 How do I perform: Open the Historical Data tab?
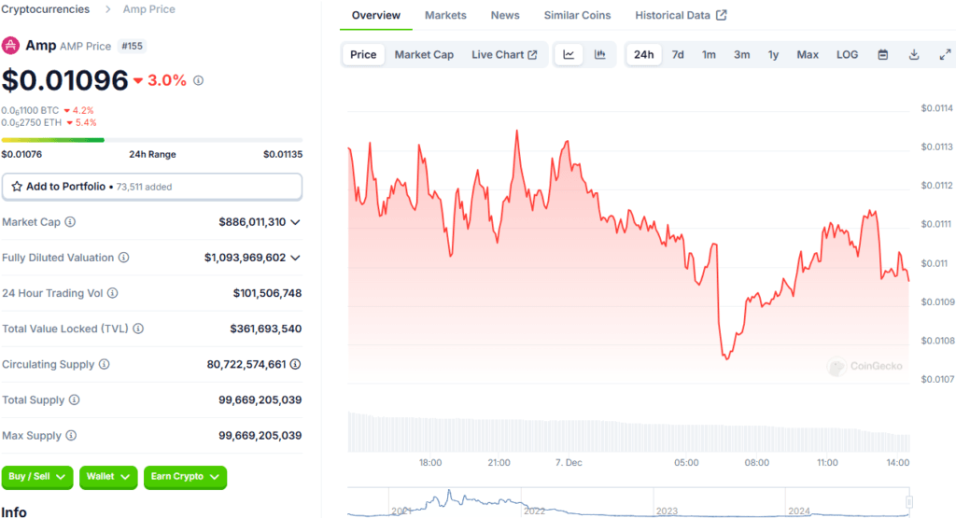coord(681,15)
